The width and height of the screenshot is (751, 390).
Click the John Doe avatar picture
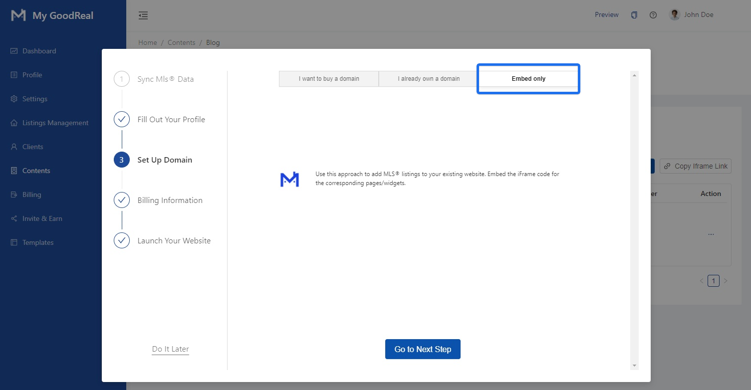point(675,15)
